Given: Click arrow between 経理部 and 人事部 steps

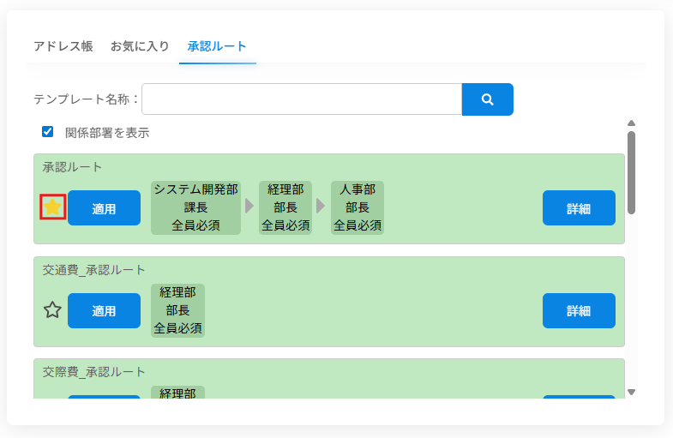Looking at the screenshot, I should tap(321, 207).
